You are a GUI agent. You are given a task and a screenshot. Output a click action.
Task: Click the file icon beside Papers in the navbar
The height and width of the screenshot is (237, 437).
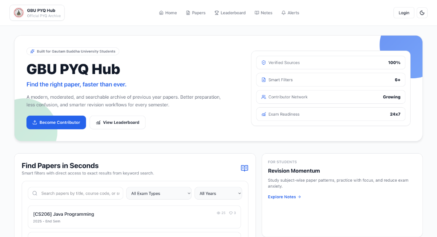coord(188,13)
